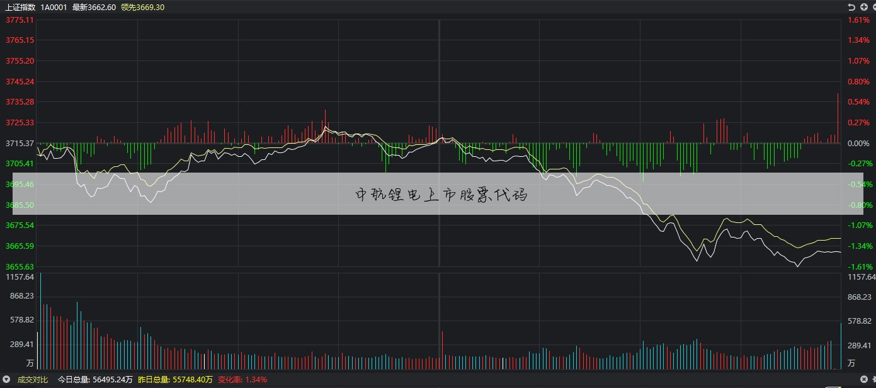Click the stock code 1A0001
This screenshot has width=876, height=388.
pos(55,7)
